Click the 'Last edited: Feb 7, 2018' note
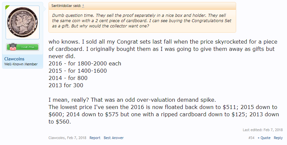The height and width of the screenshot is (145, 287). [x=263, y=130]
